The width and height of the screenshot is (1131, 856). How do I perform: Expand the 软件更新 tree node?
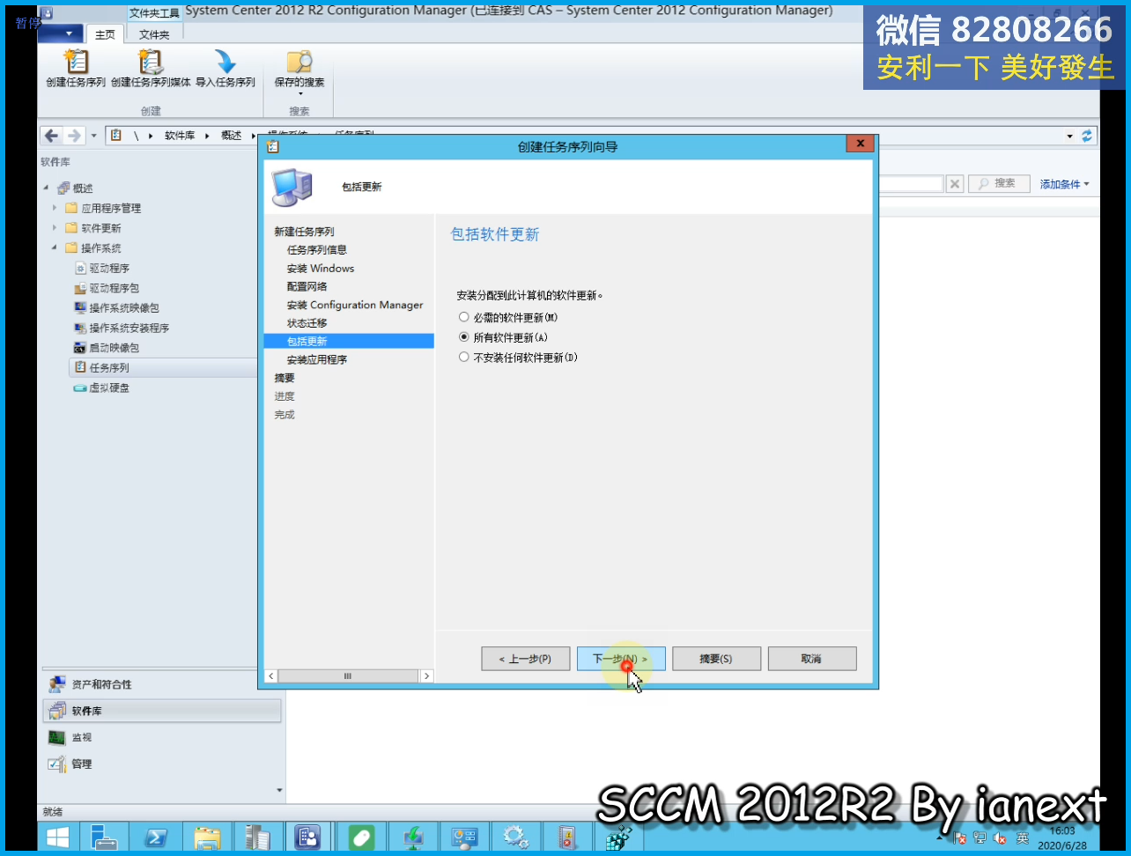(x=54, y=228)
